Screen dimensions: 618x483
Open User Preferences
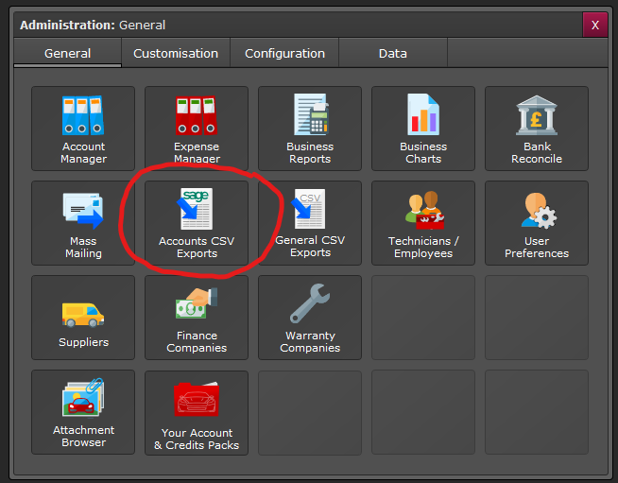tap(537, 223)
